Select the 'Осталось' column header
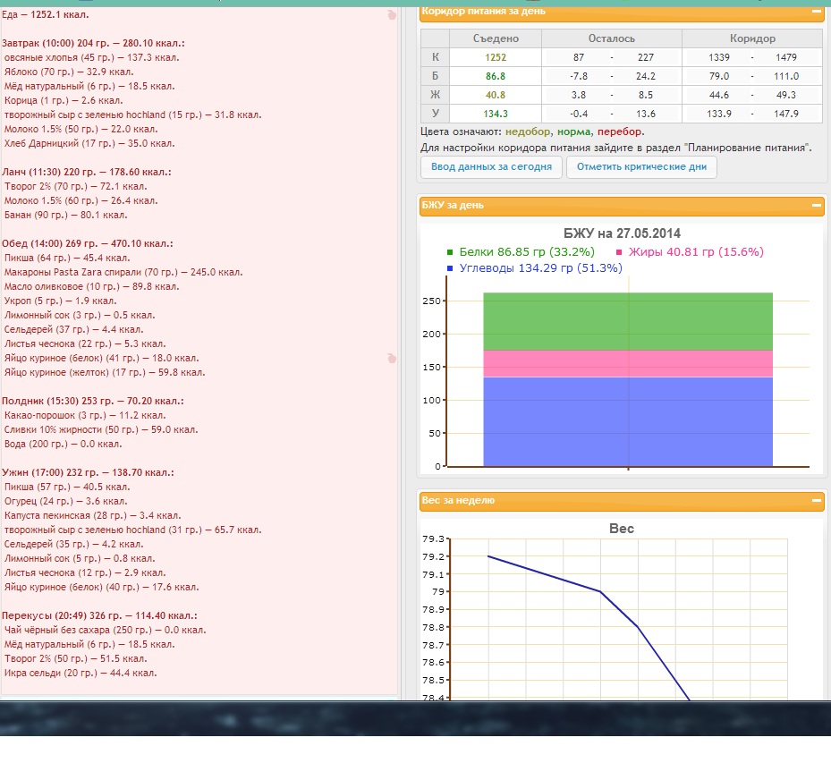 coord(611,39)
